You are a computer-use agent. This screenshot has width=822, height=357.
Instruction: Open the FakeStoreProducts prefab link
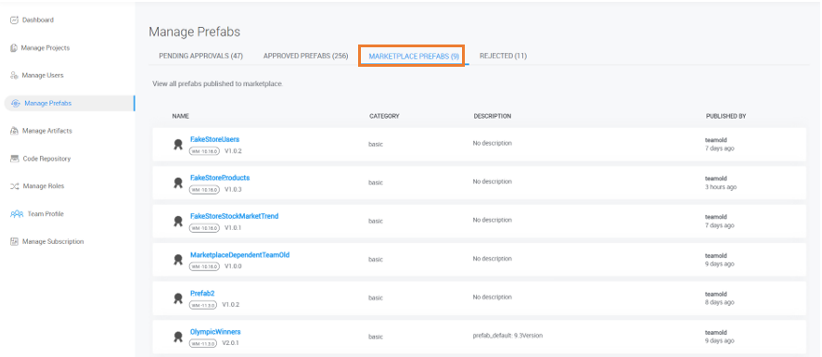[x=220, y=178]
